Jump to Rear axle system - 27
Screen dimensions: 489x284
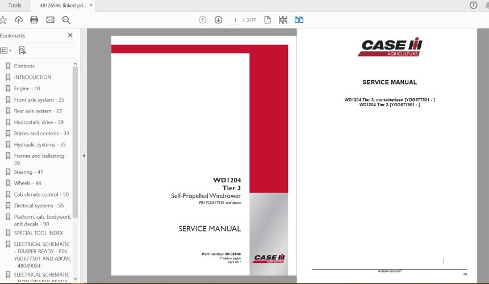tap(37, 111)
